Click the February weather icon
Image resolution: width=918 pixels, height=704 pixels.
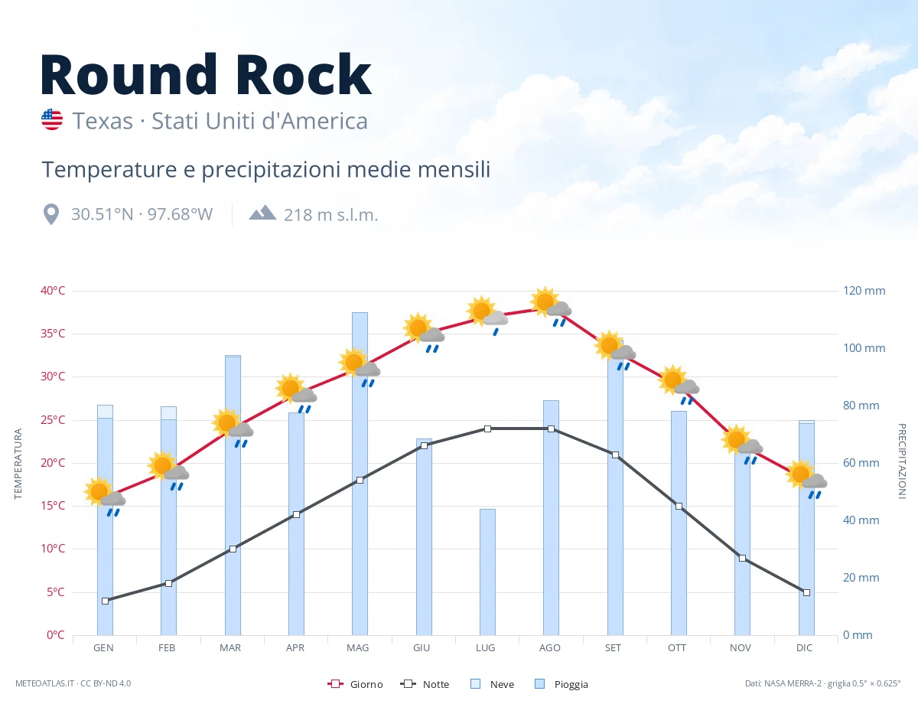pos(168,470)
